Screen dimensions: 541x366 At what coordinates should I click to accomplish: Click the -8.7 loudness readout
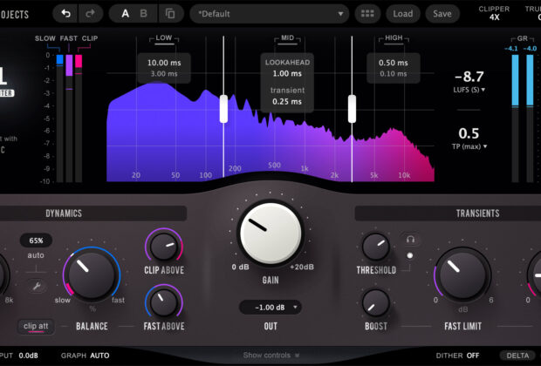point(469,76)
